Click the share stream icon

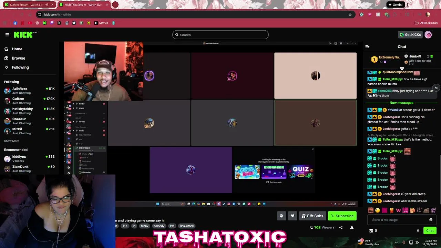(x=341, y=227)
